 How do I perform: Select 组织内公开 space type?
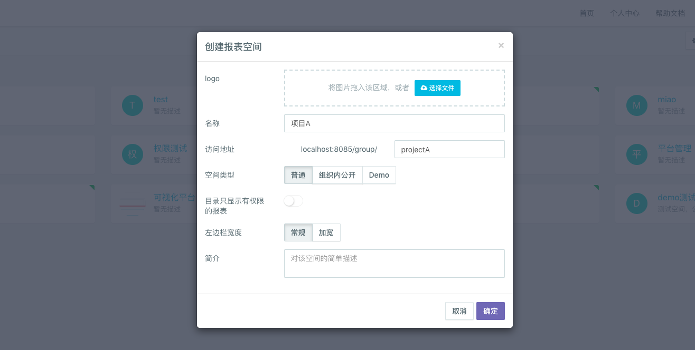pyautogui.click(x=337, y=175)
